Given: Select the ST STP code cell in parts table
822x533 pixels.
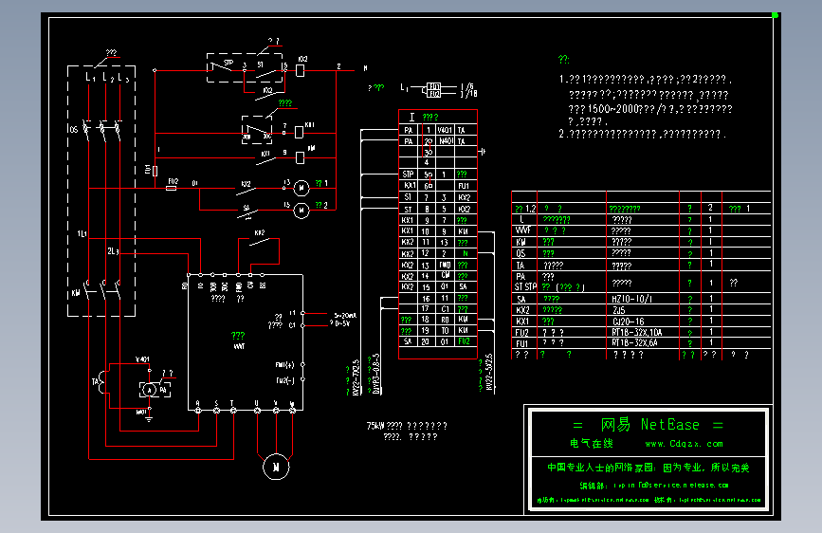Looking at the screenshot, I should click(525, 286).
